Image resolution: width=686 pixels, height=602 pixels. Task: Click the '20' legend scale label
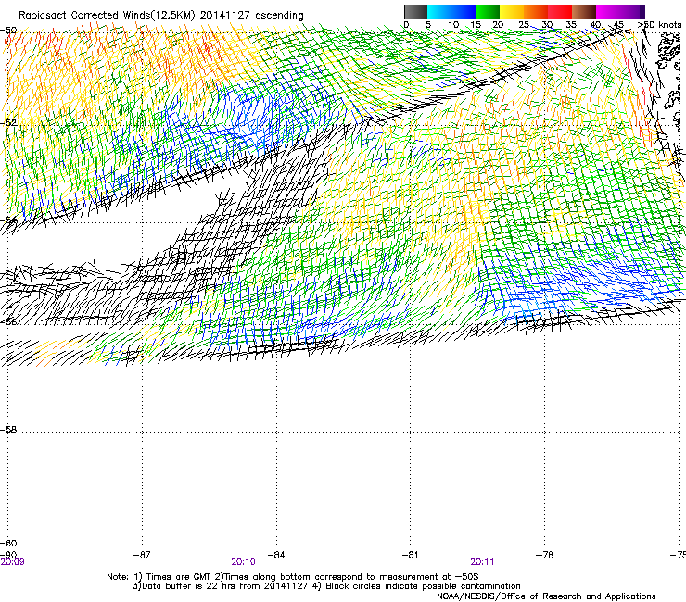(499, 25)
